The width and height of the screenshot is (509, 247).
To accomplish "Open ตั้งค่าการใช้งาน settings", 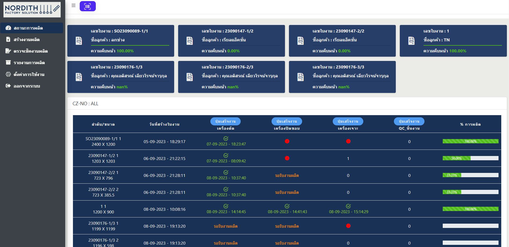I will (29, 74).
